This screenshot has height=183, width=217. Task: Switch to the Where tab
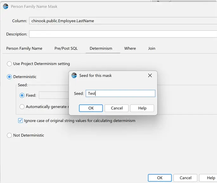click(x=130, y=48)
